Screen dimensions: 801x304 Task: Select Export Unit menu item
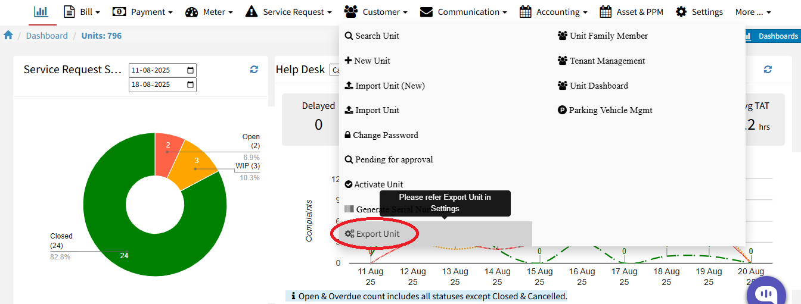373,234
